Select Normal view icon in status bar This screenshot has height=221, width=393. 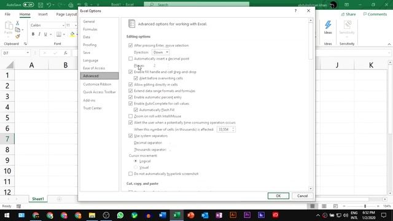(313, 206)
